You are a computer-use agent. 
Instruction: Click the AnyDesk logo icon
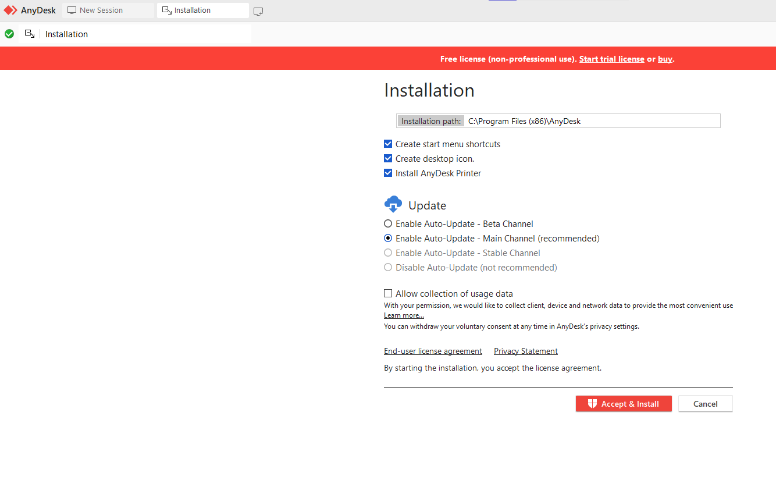tap(10, 10)
